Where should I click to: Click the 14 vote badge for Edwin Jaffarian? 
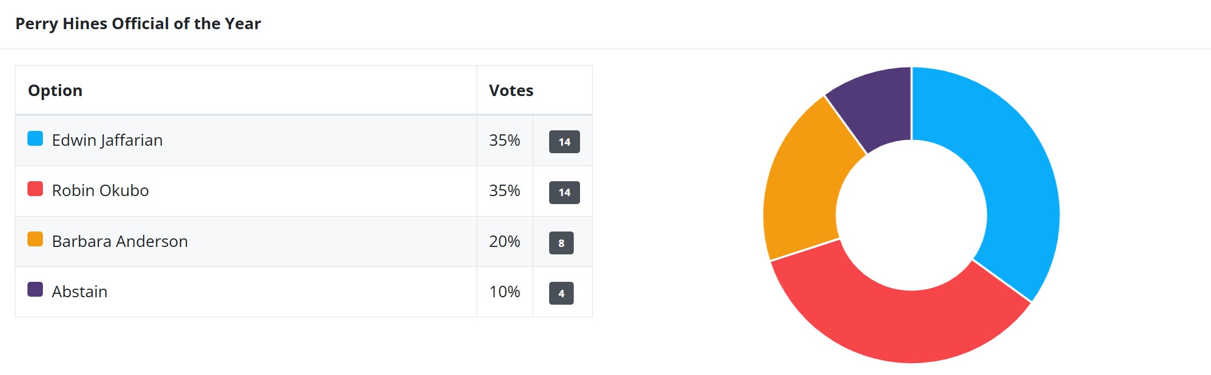click(564, 142)
